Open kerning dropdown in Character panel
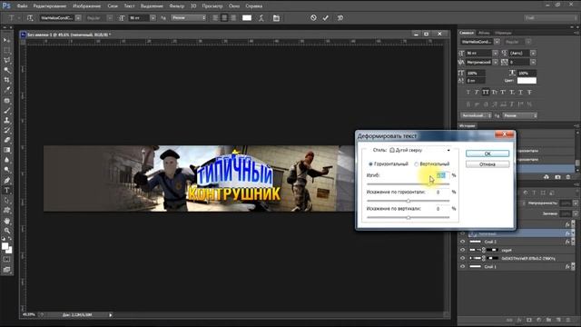The width and height of the screenshot is (581, 327). click(495, 63)
